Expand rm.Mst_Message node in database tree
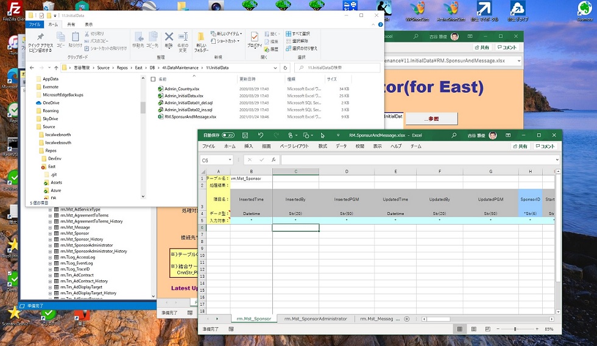 [x=50, y=227]
